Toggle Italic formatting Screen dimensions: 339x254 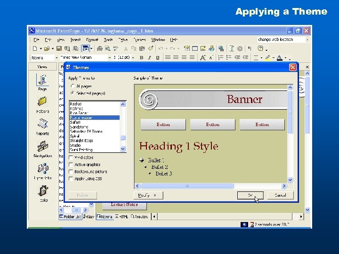149,58
